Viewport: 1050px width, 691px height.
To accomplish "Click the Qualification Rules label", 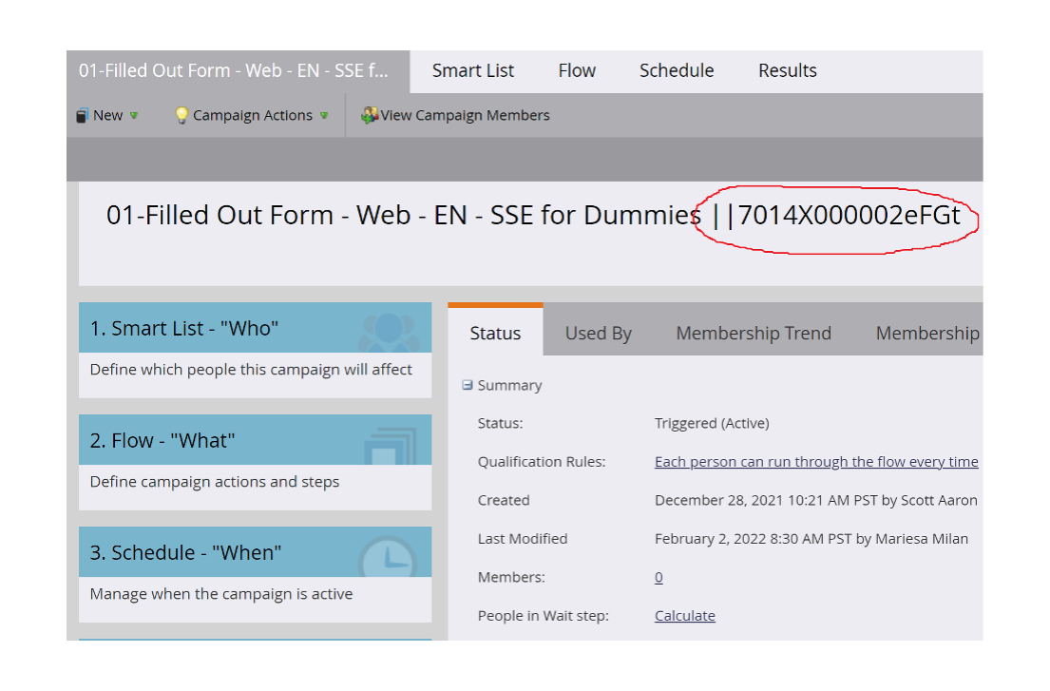I will [x=541, y=462].
